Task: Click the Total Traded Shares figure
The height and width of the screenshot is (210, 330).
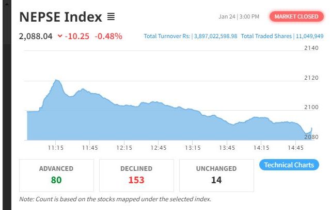Action: coord(309,36)
